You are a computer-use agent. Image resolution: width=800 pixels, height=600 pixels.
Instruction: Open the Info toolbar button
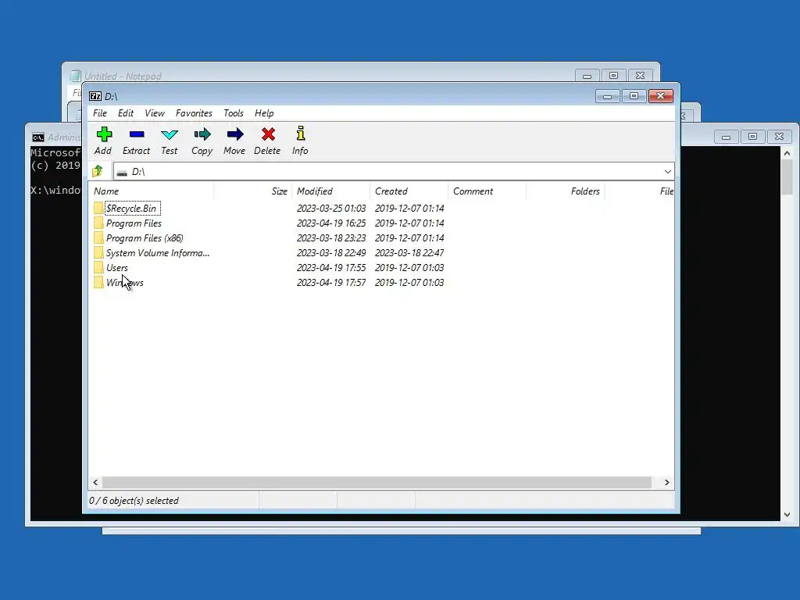click(x=300, y=141)
